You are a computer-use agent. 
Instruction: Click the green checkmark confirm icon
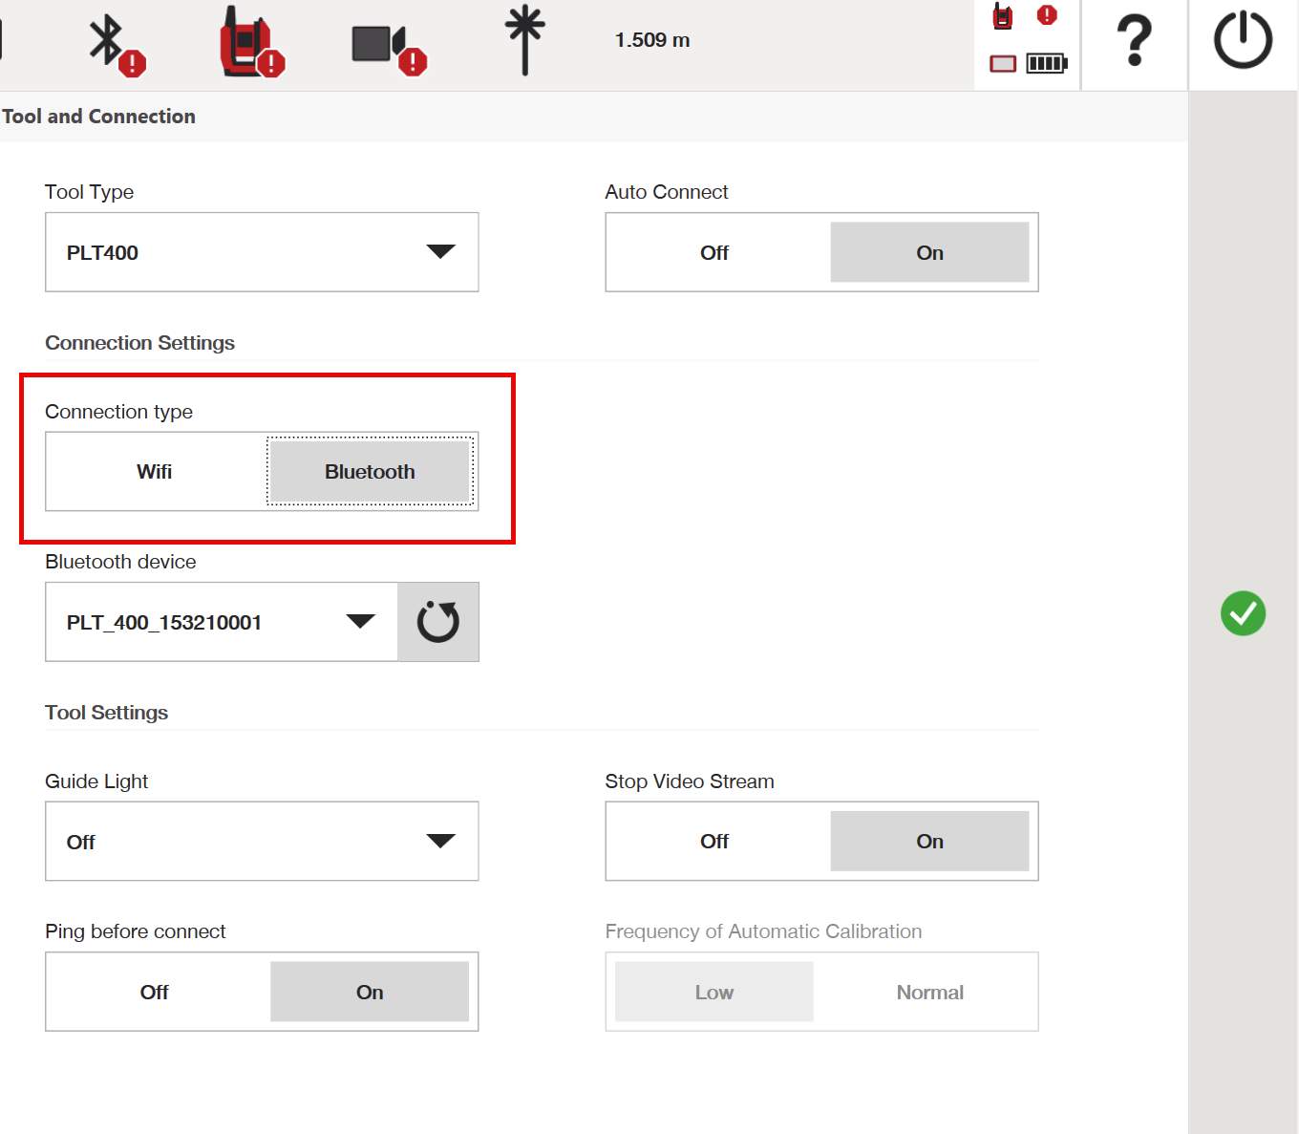coord(1243,613)
